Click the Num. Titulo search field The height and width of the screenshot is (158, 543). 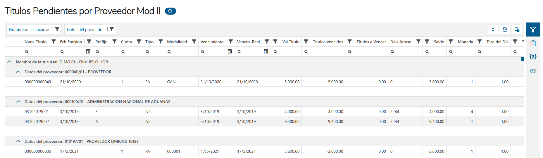41,52
